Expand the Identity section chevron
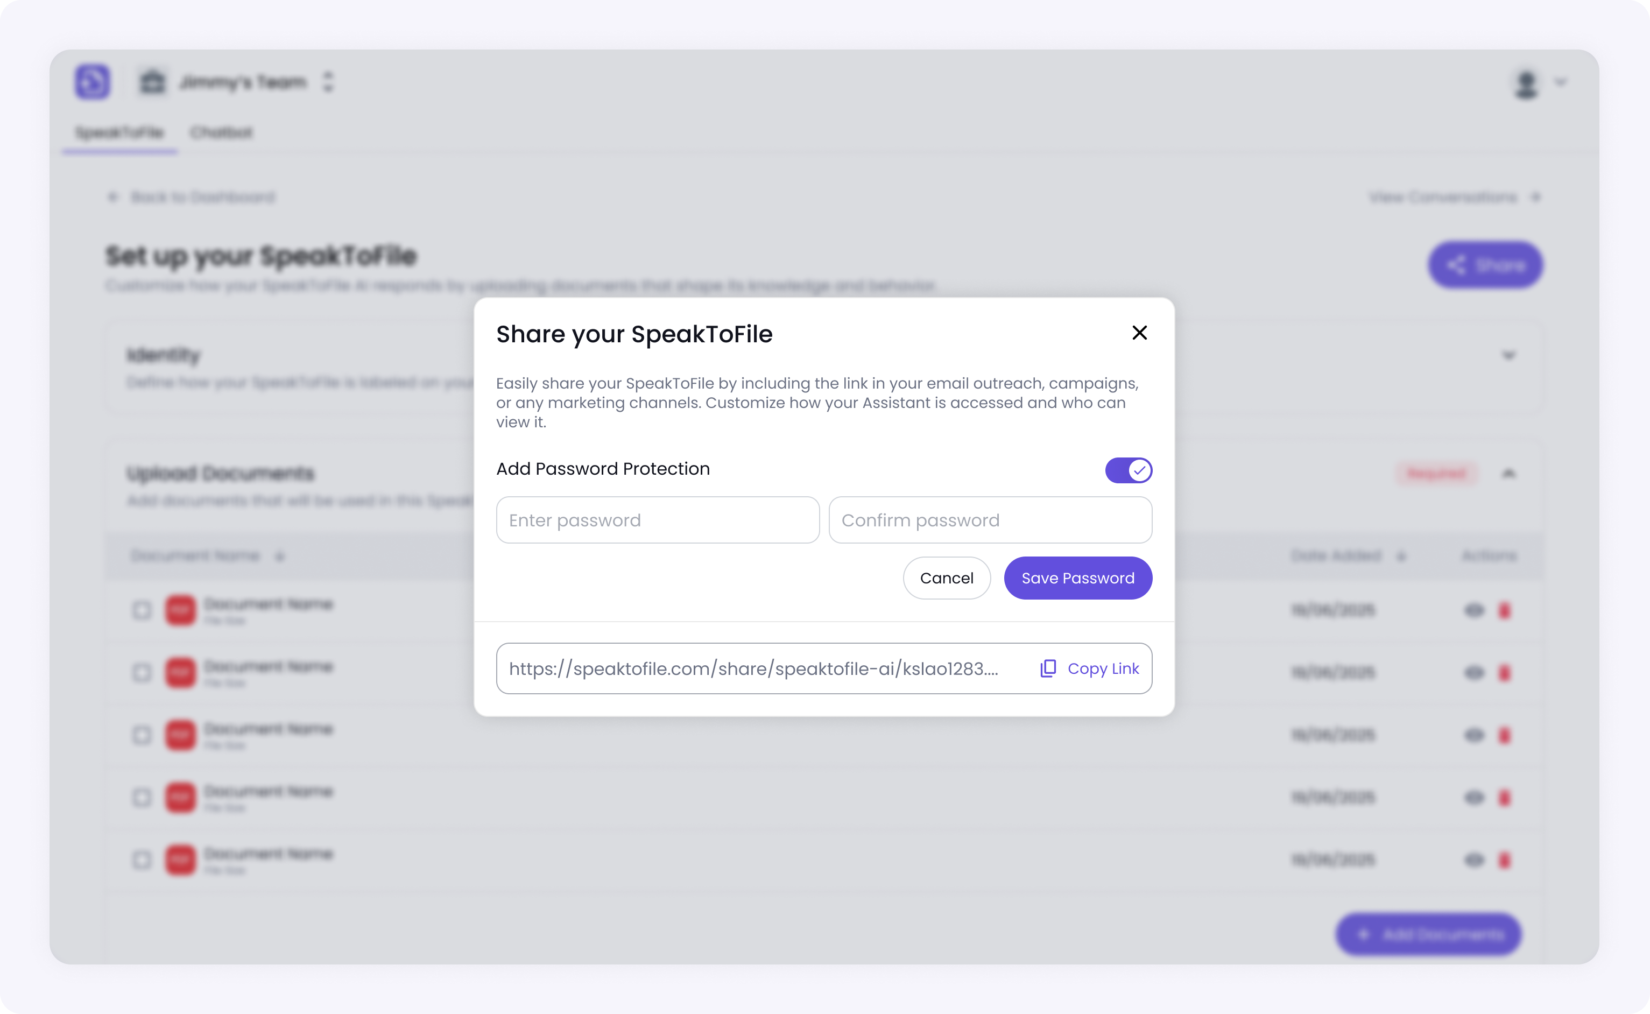This screenshot has width=1650, height=1014. pos(1508,355)
